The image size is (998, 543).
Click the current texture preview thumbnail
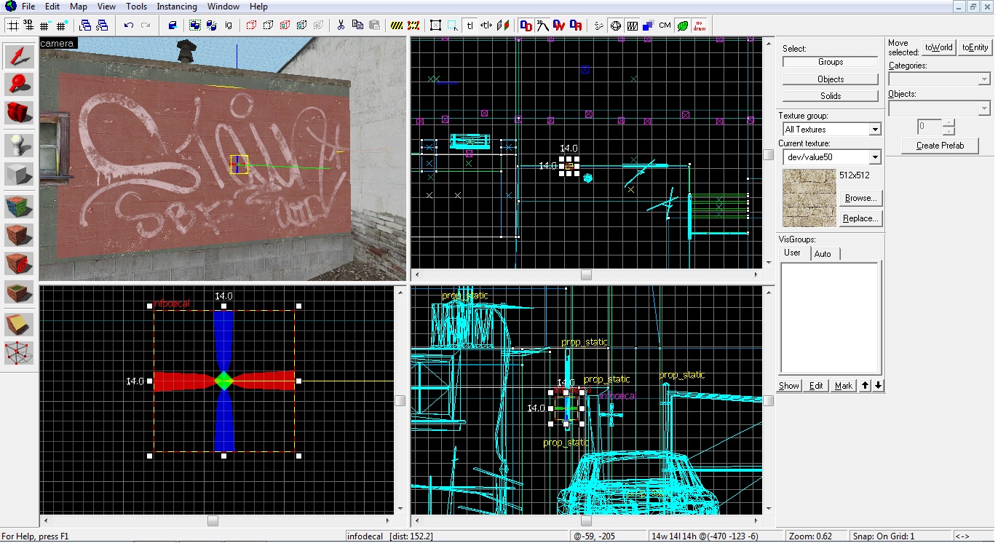point(809,198)
